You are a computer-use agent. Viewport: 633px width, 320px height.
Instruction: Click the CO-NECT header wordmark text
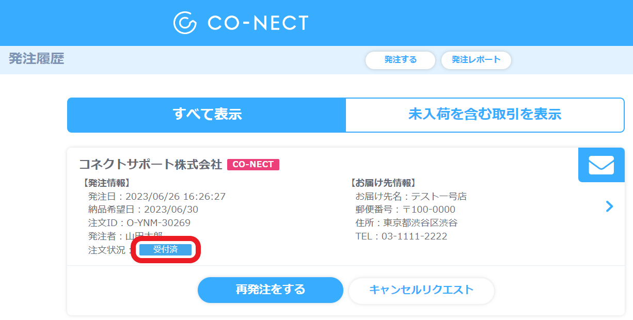[258, 23]
